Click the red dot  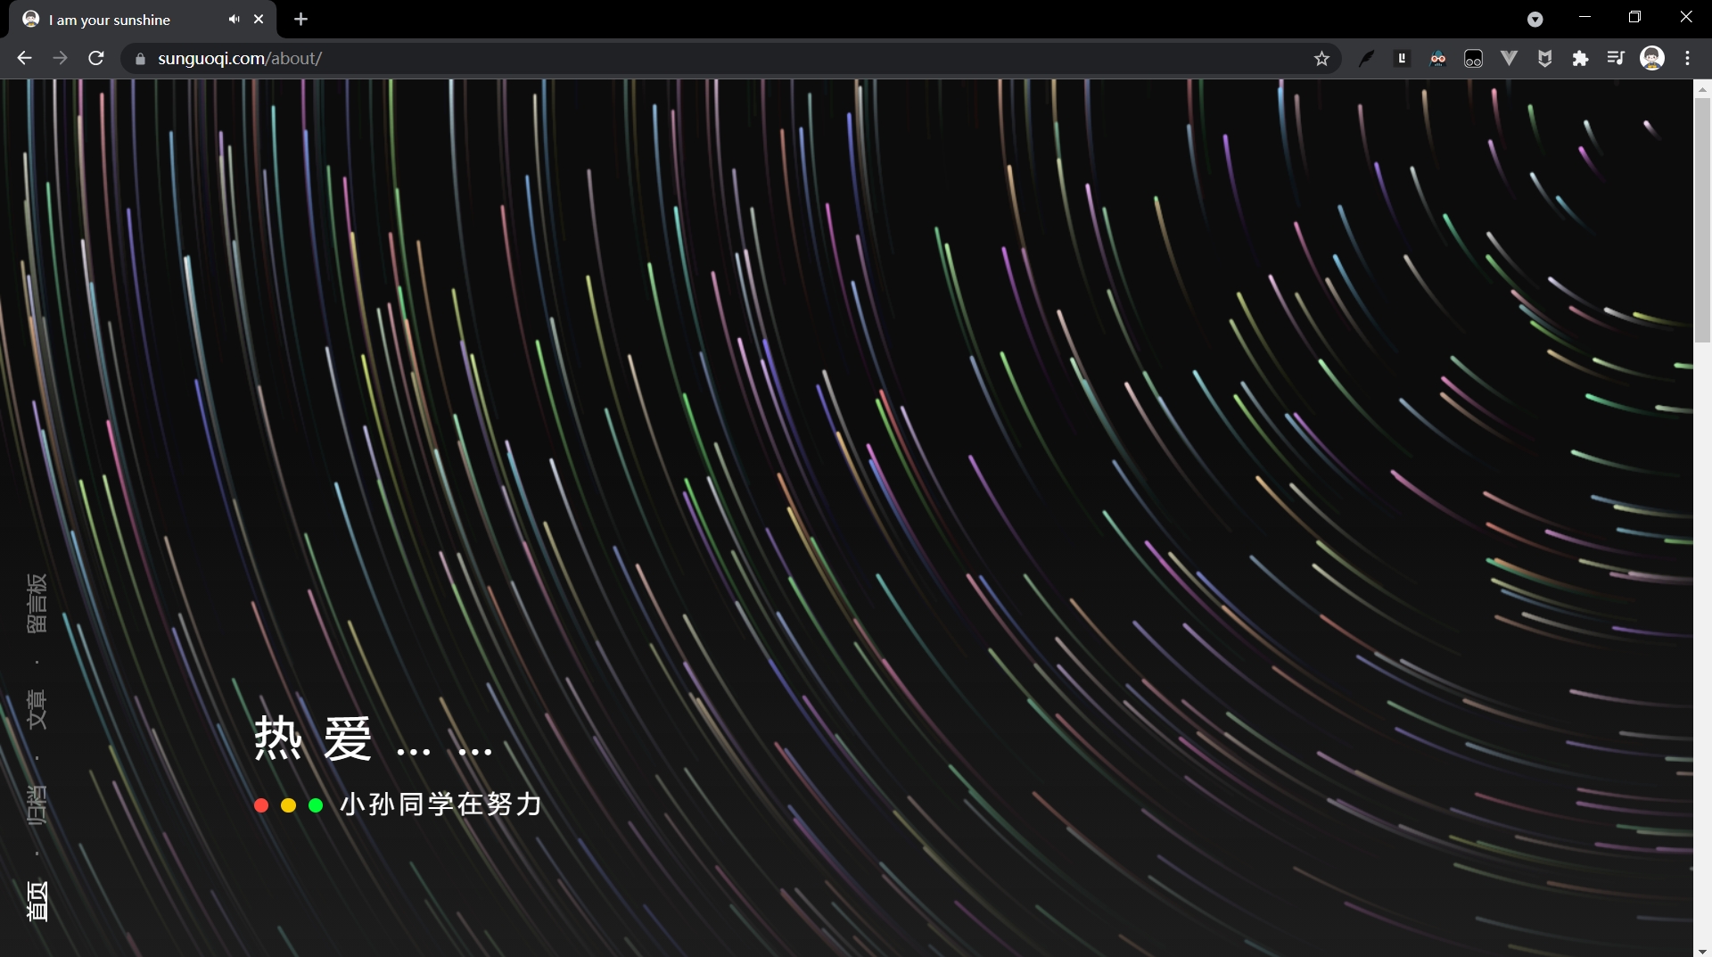261,805
